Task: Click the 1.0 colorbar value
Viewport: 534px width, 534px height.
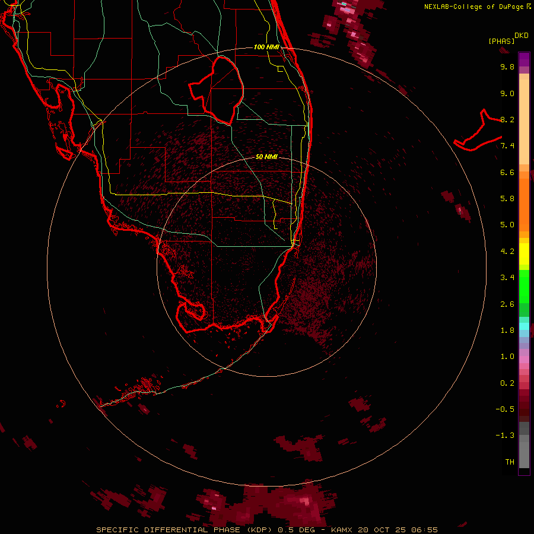Action: click(507, 357)
